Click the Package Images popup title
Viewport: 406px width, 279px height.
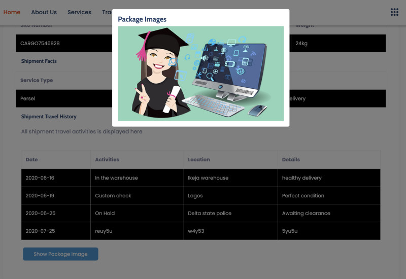tap(142, 19)
